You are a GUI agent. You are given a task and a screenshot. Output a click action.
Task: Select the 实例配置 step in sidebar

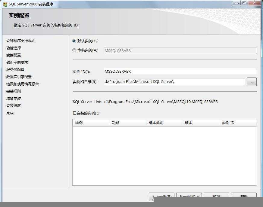[14, 55]
